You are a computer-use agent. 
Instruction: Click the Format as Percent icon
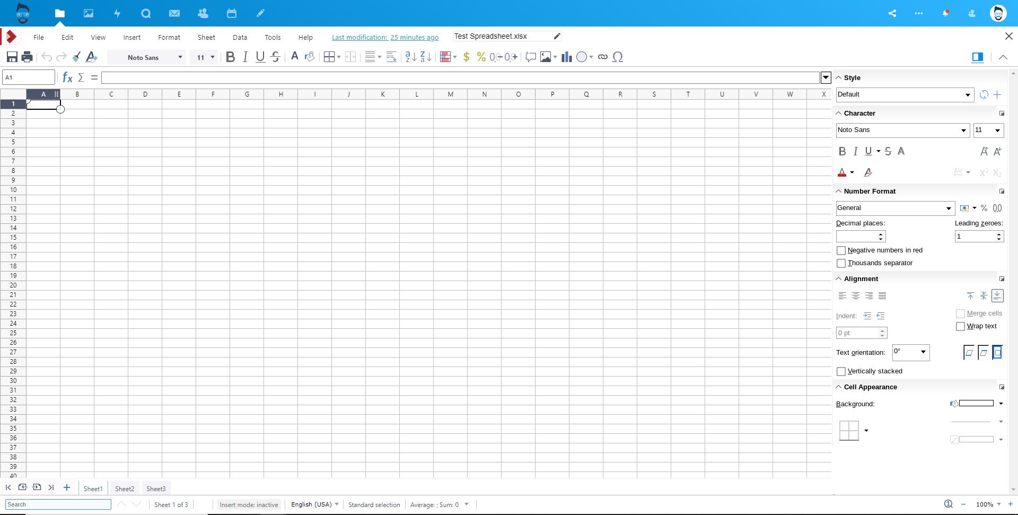point(481,57)
